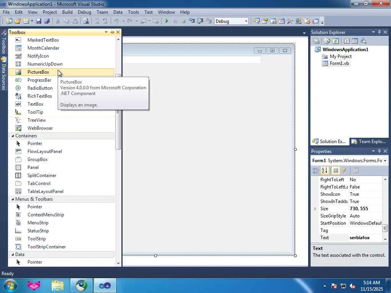Click Show All Files in Solution Explorer
The height and width of the screenshot is (293, 391).
327,41
